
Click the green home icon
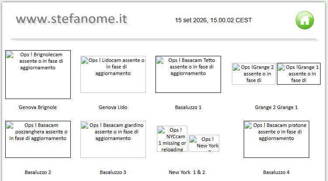tap(304, 20)
